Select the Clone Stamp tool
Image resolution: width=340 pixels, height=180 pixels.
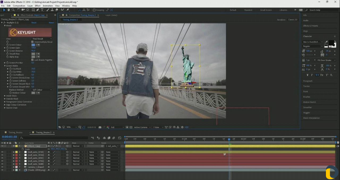click(x=52, y=10)
